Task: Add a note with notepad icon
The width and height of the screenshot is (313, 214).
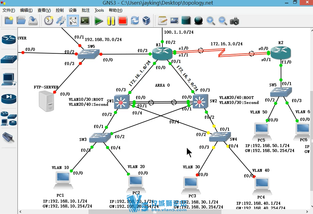Action: [162, 21]
